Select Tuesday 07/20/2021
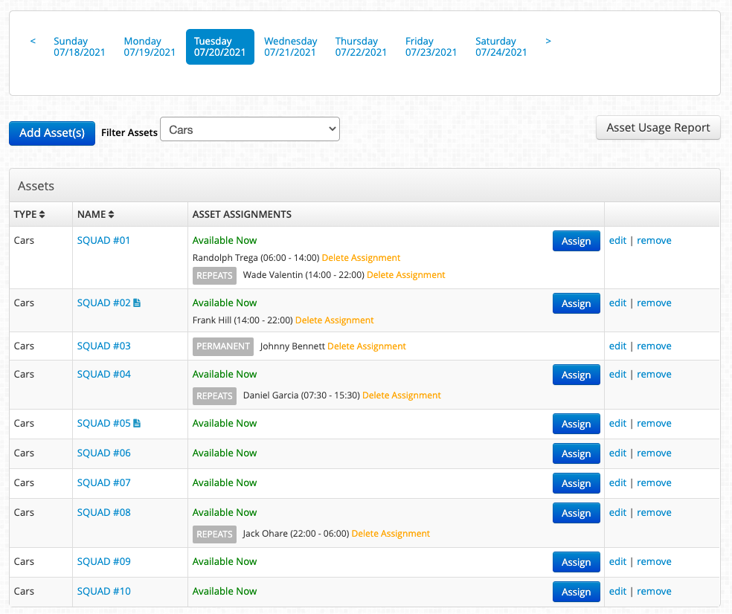732x614 pixels. click(220, 47)
